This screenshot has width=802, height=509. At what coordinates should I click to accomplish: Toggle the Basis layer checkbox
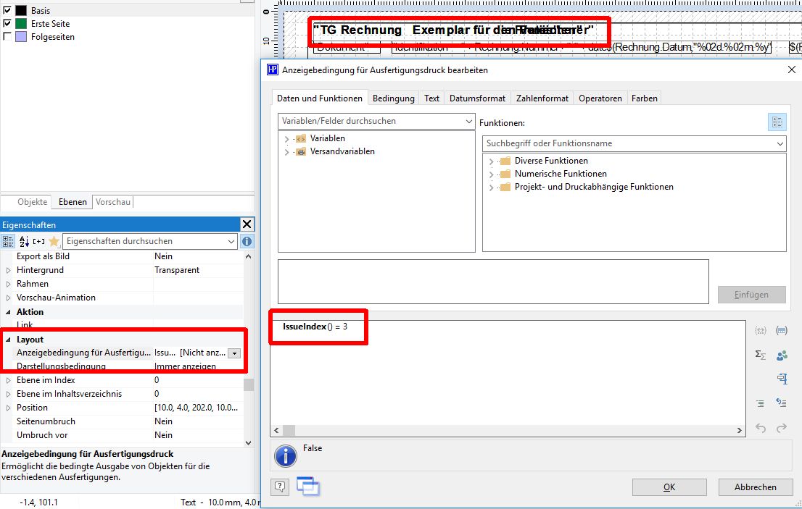7,11
